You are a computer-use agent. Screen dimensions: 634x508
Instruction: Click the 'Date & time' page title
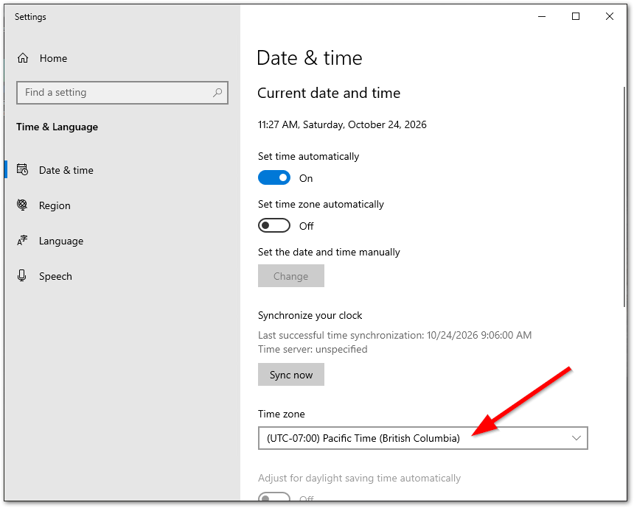click(x=310, y=58)
